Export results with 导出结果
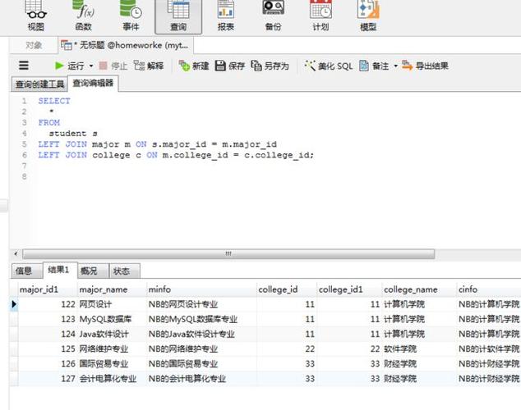Viewport: 521px width, 410px height. pyautogui.click(x=425, y=66)
